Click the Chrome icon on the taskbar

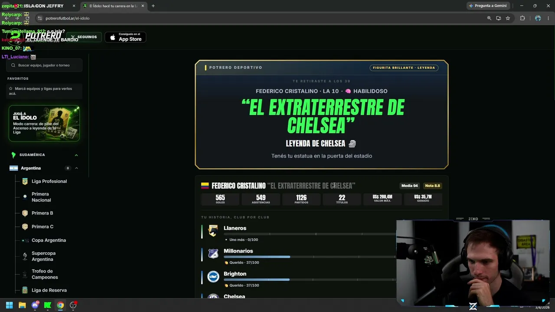pyautogui.click(x=60, y=305)
